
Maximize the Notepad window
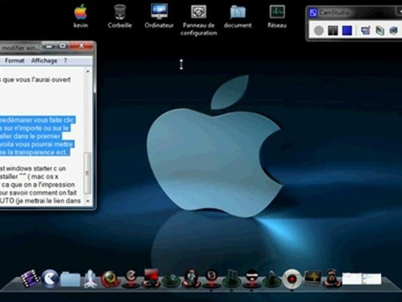(x=62, y=45)
